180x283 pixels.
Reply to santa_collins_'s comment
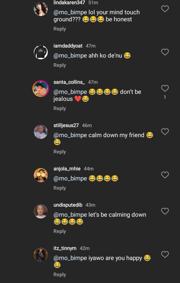pyautogui.click(x=60, y=108)
